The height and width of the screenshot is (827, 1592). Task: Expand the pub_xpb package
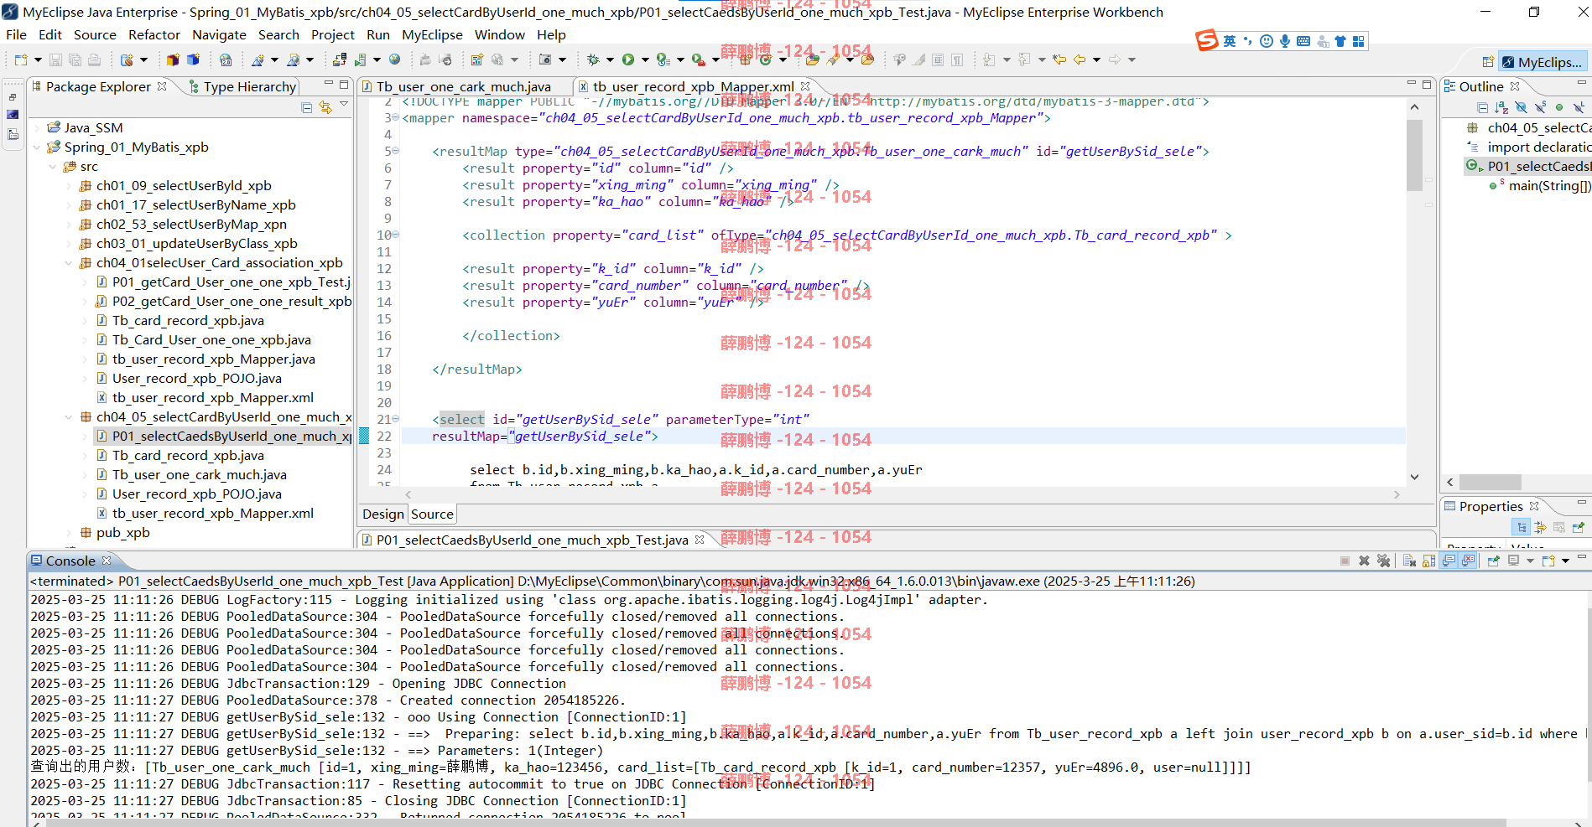[69, 533]
